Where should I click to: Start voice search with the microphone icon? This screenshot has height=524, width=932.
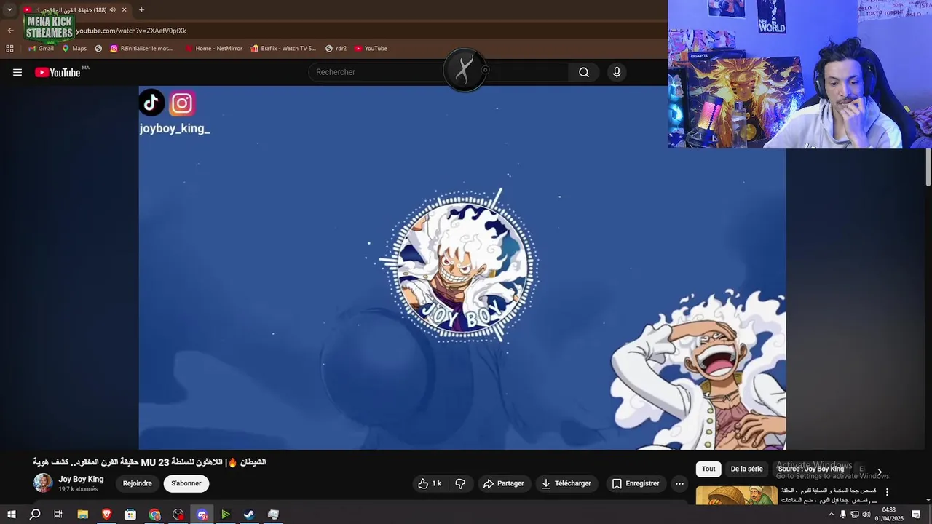pos(617,72)
